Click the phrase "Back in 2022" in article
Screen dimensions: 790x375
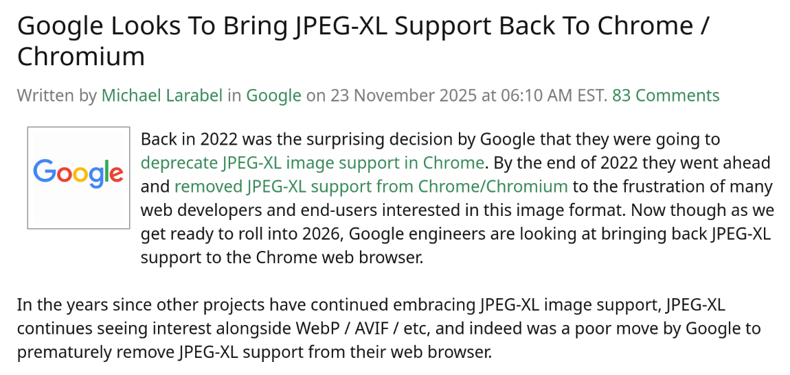click(181, 139)
